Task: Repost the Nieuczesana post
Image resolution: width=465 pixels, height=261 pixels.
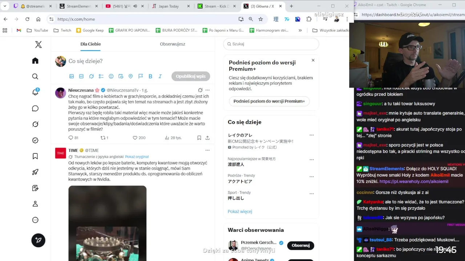Action: tap(104, 138)
